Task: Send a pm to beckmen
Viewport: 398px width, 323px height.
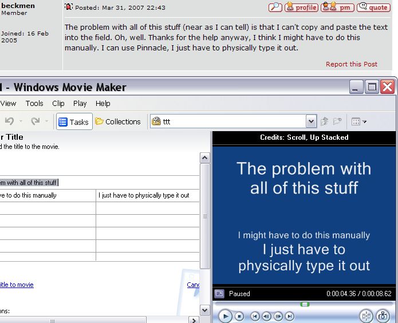Action: click(337, 7)
